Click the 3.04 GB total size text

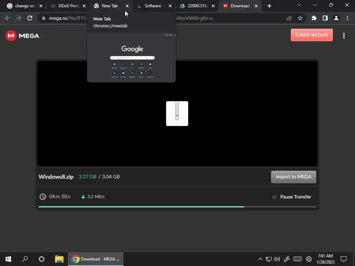click(111, 177)
